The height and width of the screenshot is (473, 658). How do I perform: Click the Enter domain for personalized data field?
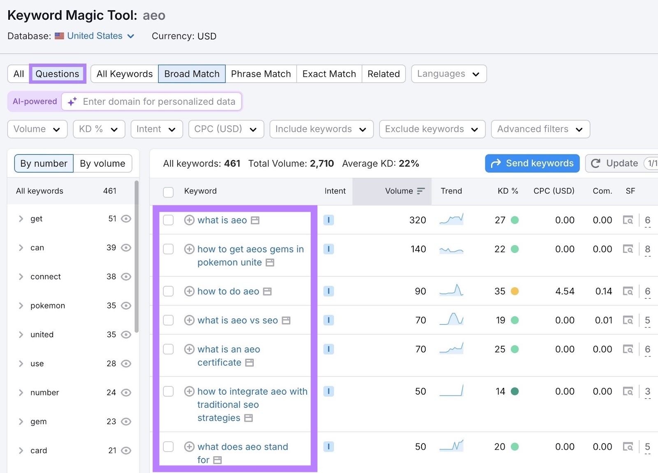point(156,101)
